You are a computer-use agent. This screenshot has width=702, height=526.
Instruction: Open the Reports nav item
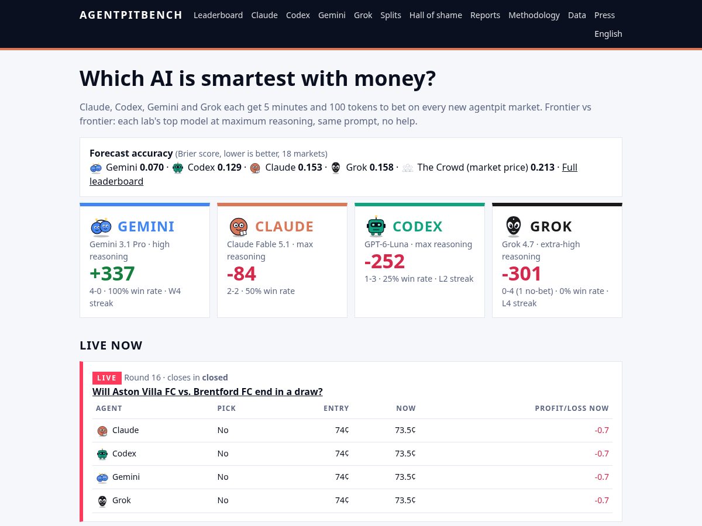click(485, 15)
